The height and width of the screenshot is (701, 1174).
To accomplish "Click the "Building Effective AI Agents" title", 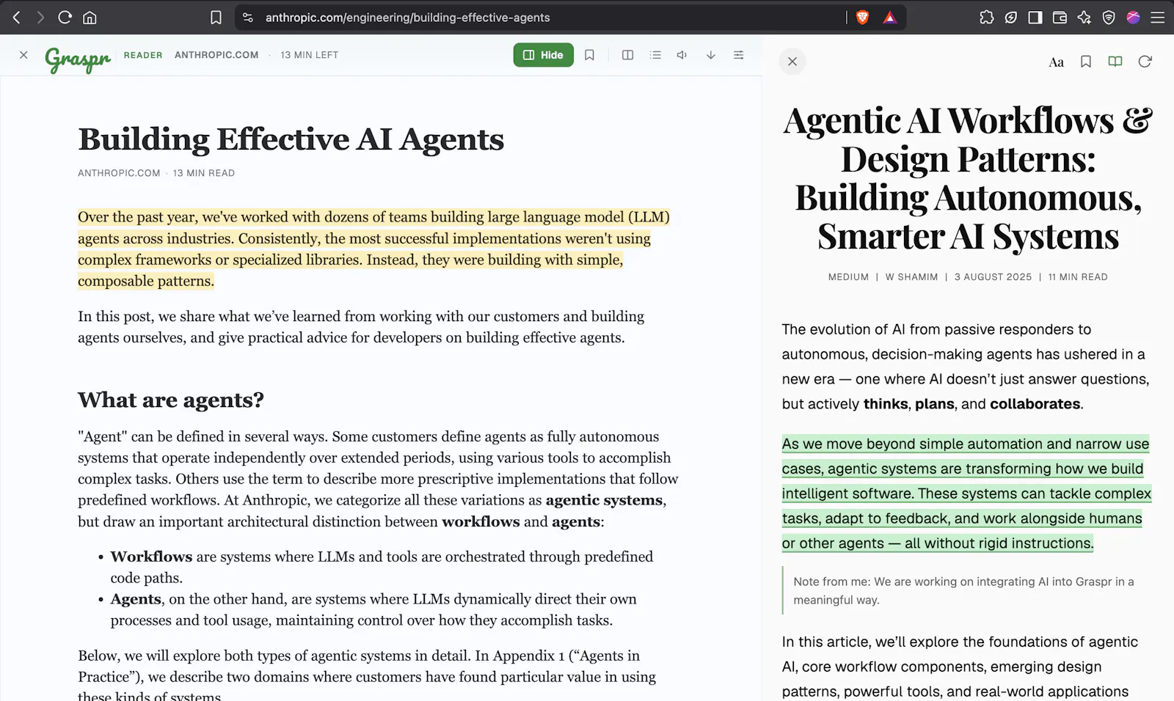I will click(291, 139).
